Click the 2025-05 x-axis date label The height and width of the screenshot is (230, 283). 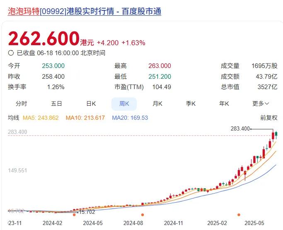click(x=254, y=223)
